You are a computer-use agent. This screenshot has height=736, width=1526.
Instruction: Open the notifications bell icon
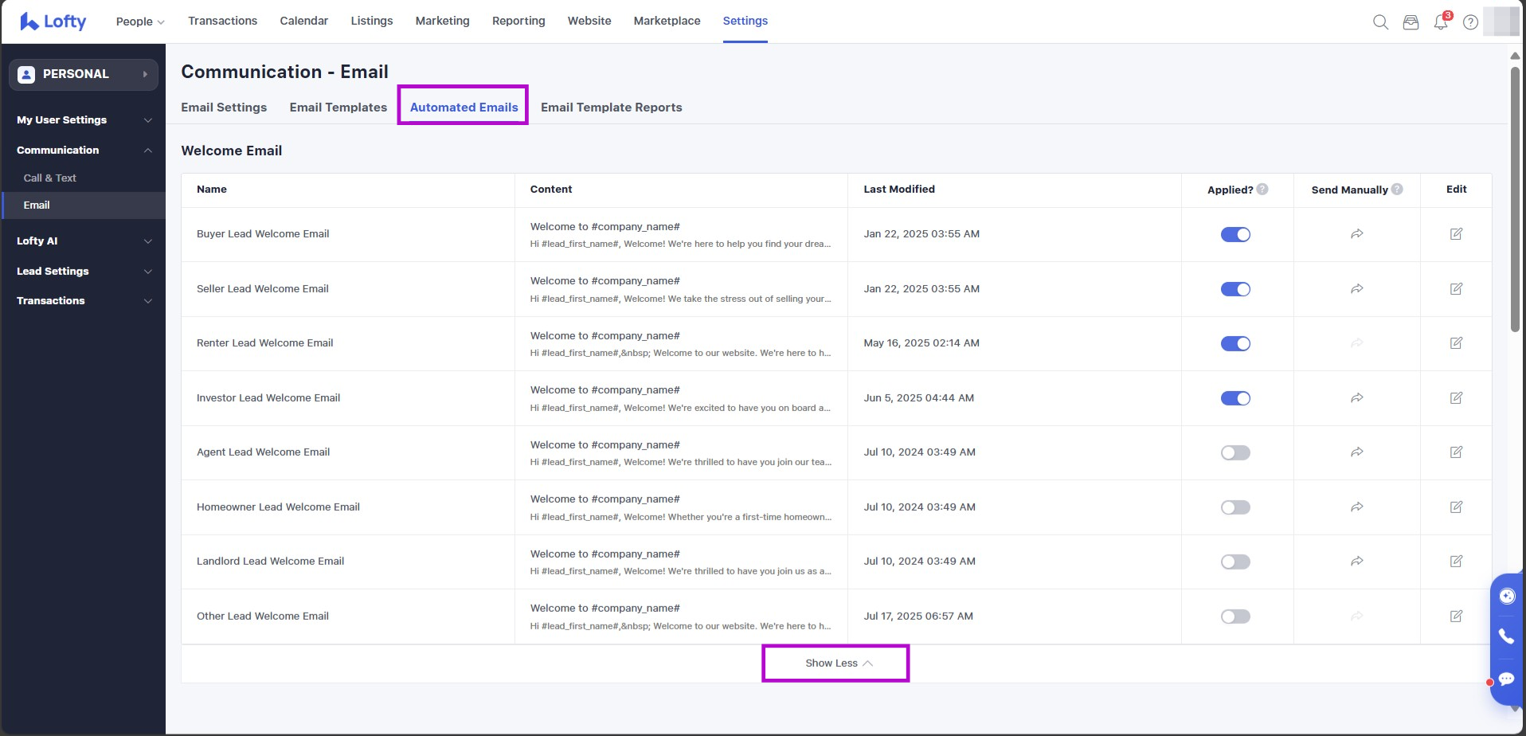pos(1441,22)
